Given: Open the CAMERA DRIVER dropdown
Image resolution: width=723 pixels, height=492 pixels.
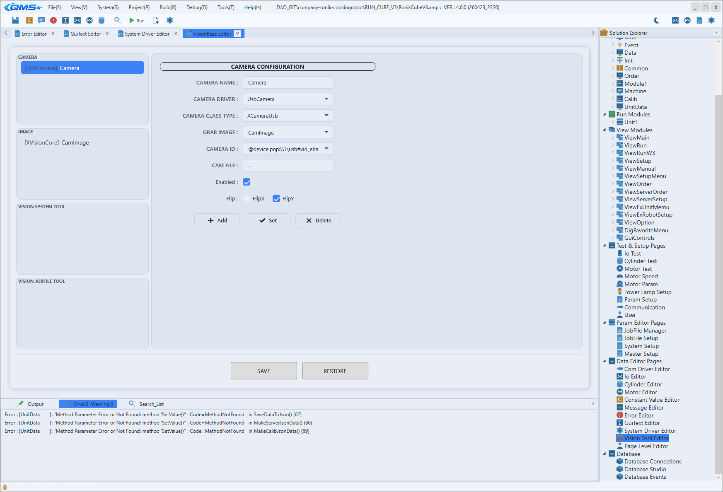Looking at the screenshot, I should [288, 99].
